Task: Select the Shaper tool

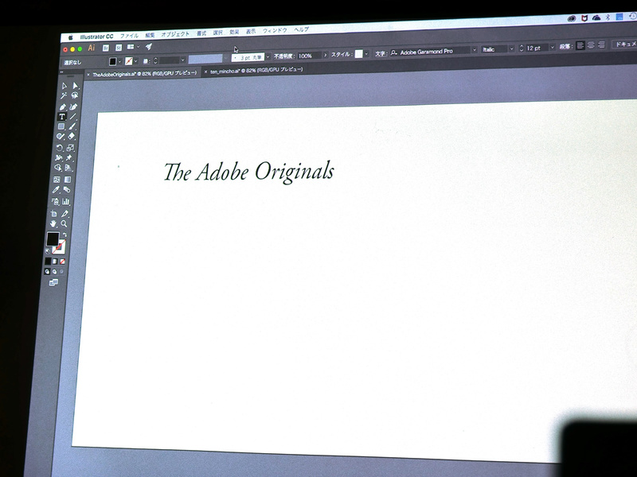Action: coord(61,137)
